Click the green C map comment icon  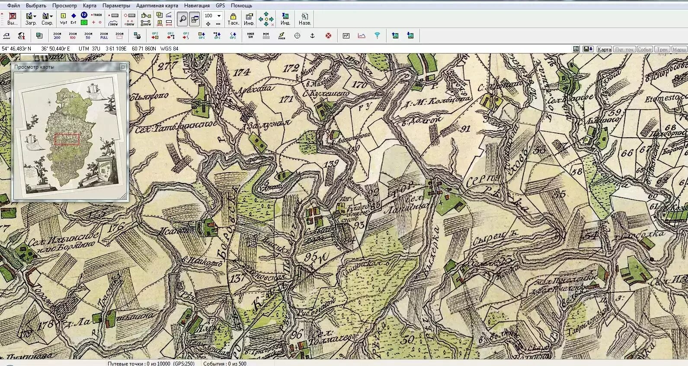84,22
